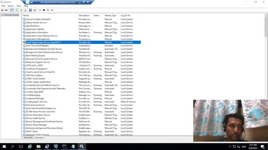Open File Explorer from the taskbar
This screenshot has width=268, height=150.
[39, 146]
